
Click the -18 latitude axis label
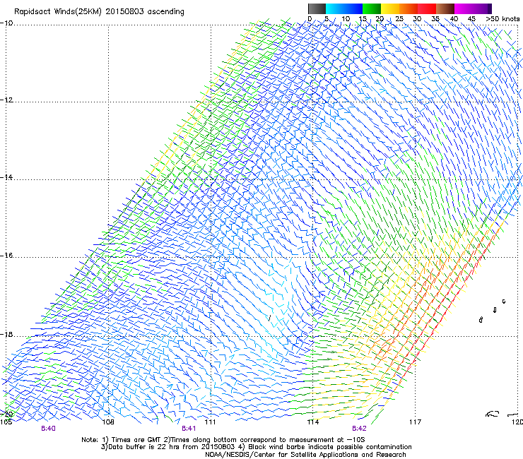pos(6,334)
